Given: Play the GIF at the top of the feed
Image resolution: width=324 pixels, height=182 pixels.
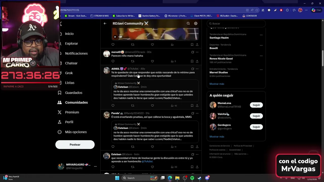Looking at the screenshot, I should (x=115, y=37).
